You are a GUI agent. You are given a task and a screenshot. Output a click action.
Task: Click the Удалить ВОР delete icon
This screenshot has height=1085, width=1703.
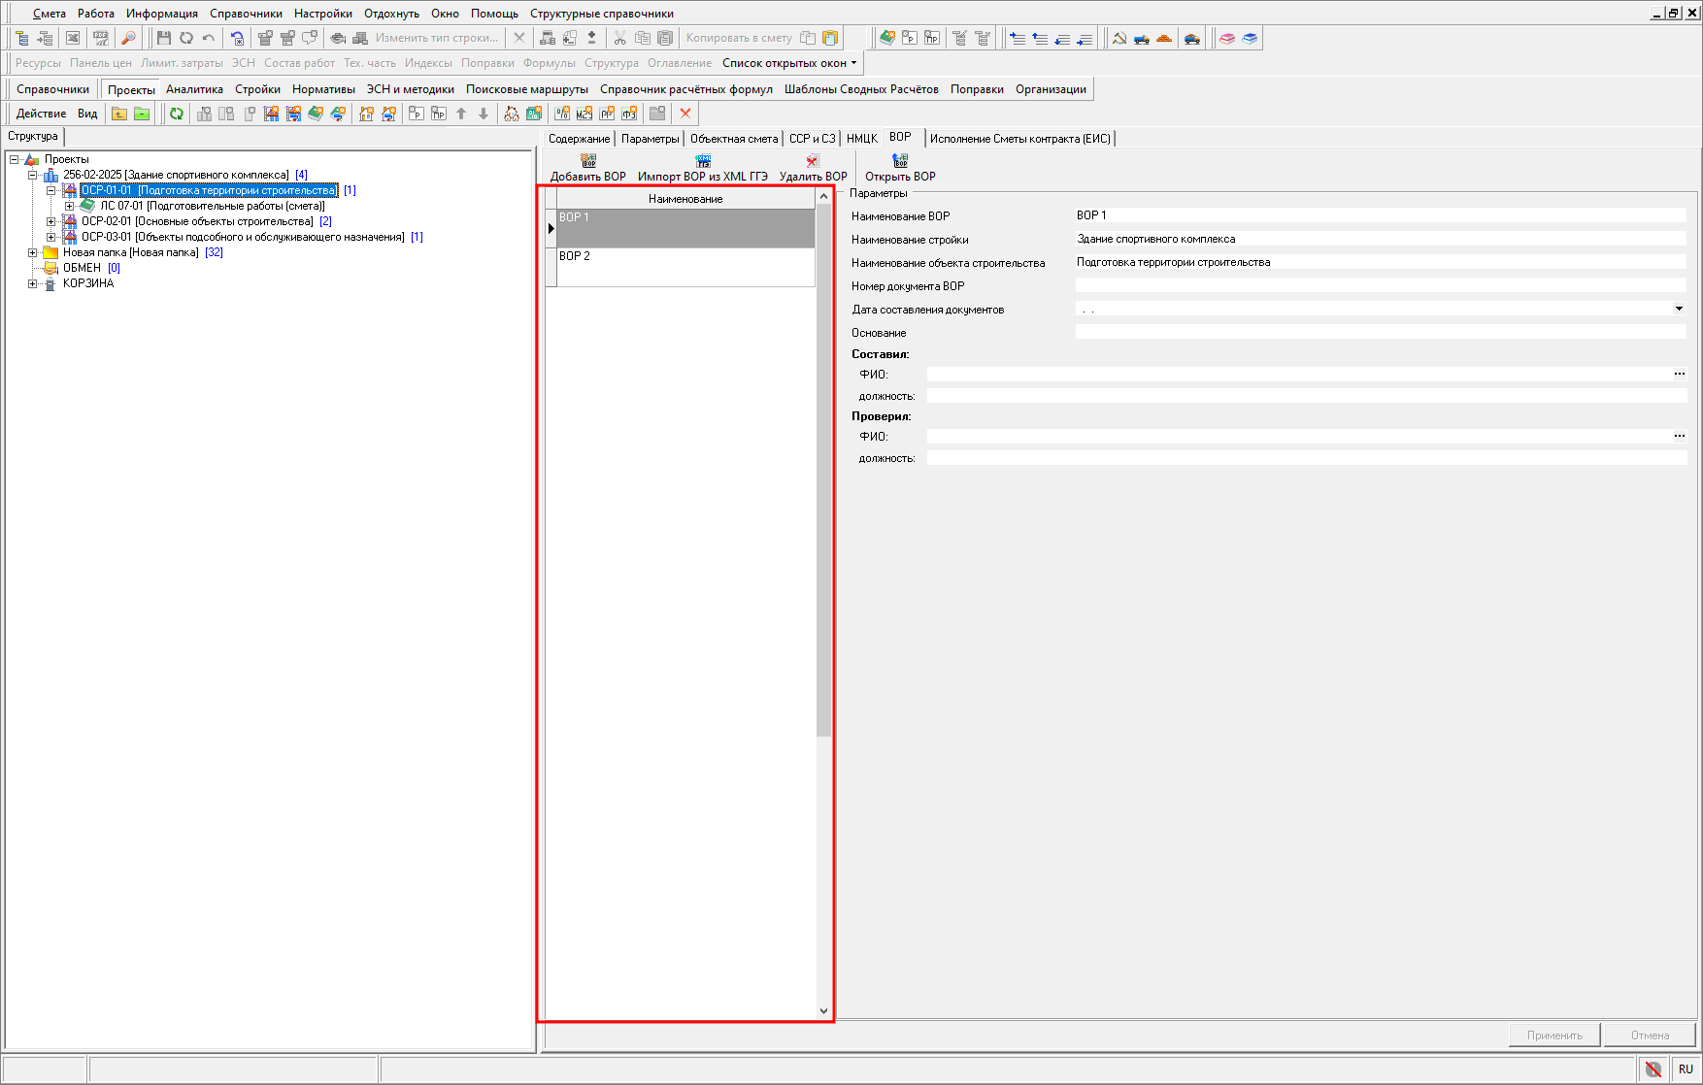pos(813,161)
